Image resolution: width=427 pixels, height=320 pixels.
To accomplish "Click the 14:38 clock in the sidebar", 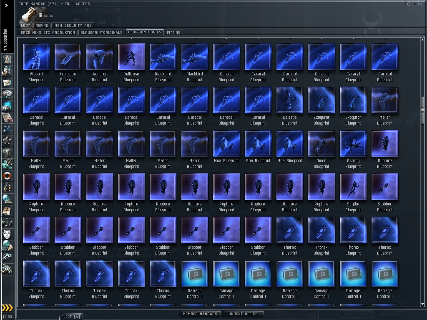I will click(x=8, y=317).
